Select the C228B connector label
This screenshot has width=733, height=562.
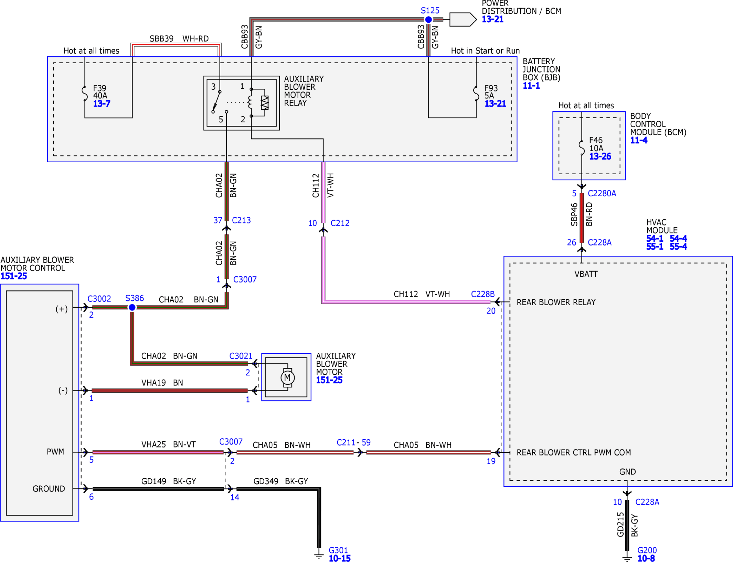pos(482,294)
